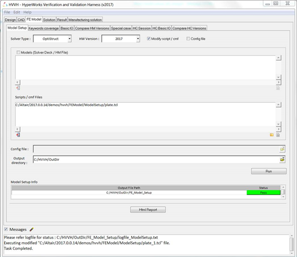
Task: Click the yellow folder icon under Scripts list
Action: point(272,135)
